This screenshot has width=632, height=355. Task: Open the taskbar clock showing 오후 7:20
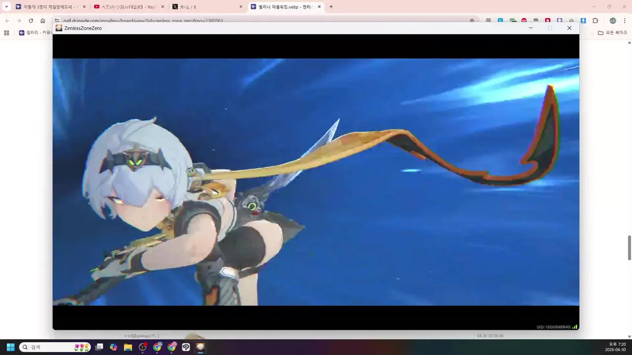click(616, 347)
